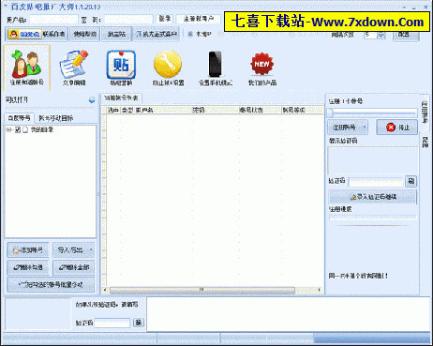The width and height of the screenshot is (433, 346).
Task: Open the yellow wrench anti-ban settings icon
Action: [168, 68]
